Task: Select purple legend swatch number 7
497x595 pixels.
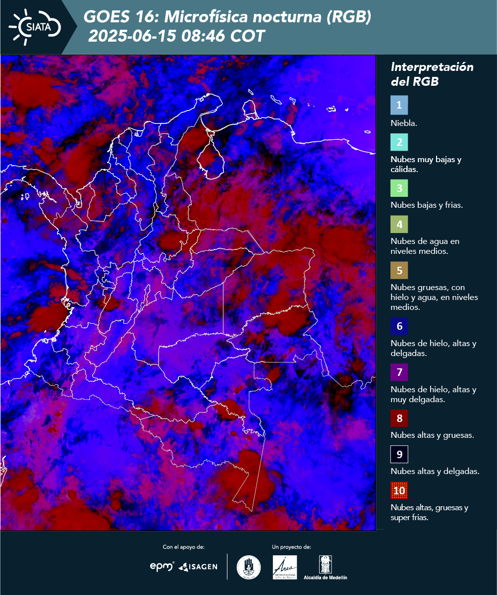Action: pyautogui.click(x=399, y=372)
